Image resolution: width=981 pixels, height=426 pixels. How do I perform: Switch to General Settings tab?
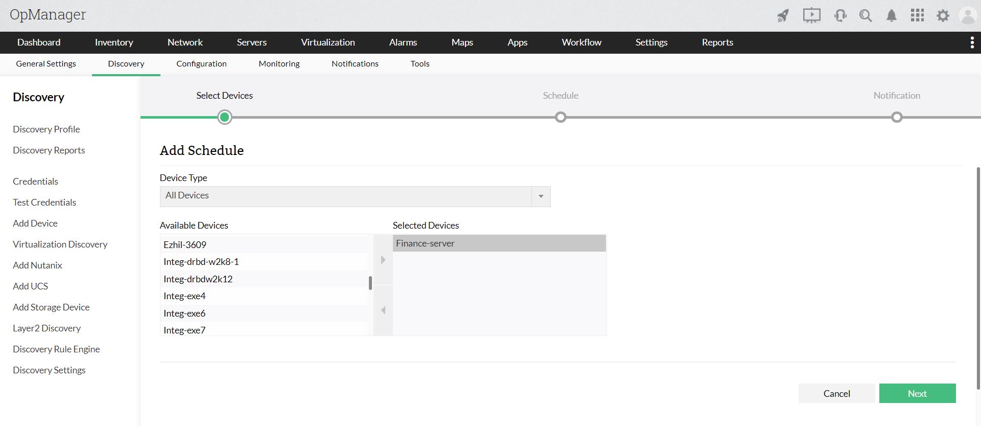tap(46, 64)
